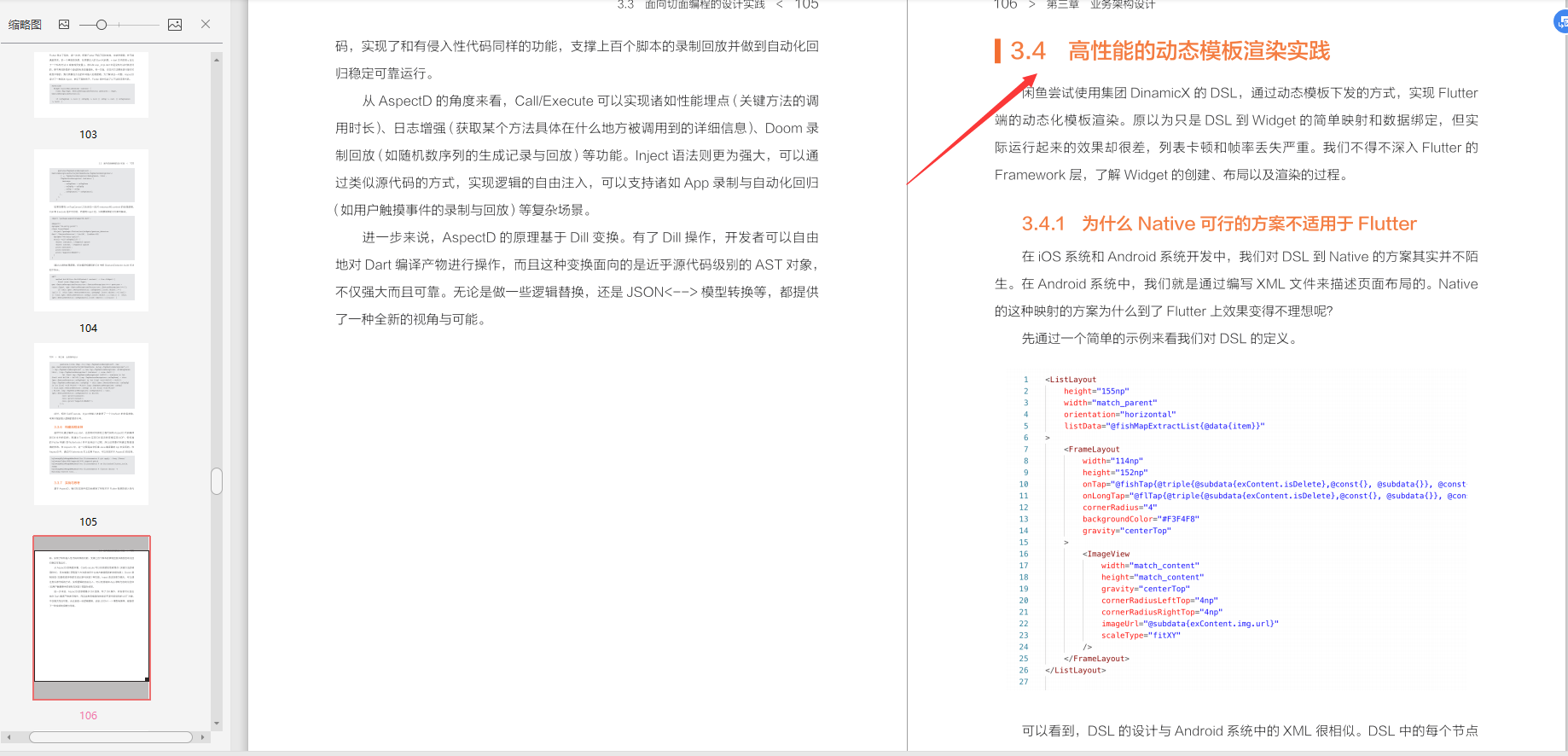Click the code line backgroundColor="#F3F4F8"
1568x756 pixels.
[1141, 519]
